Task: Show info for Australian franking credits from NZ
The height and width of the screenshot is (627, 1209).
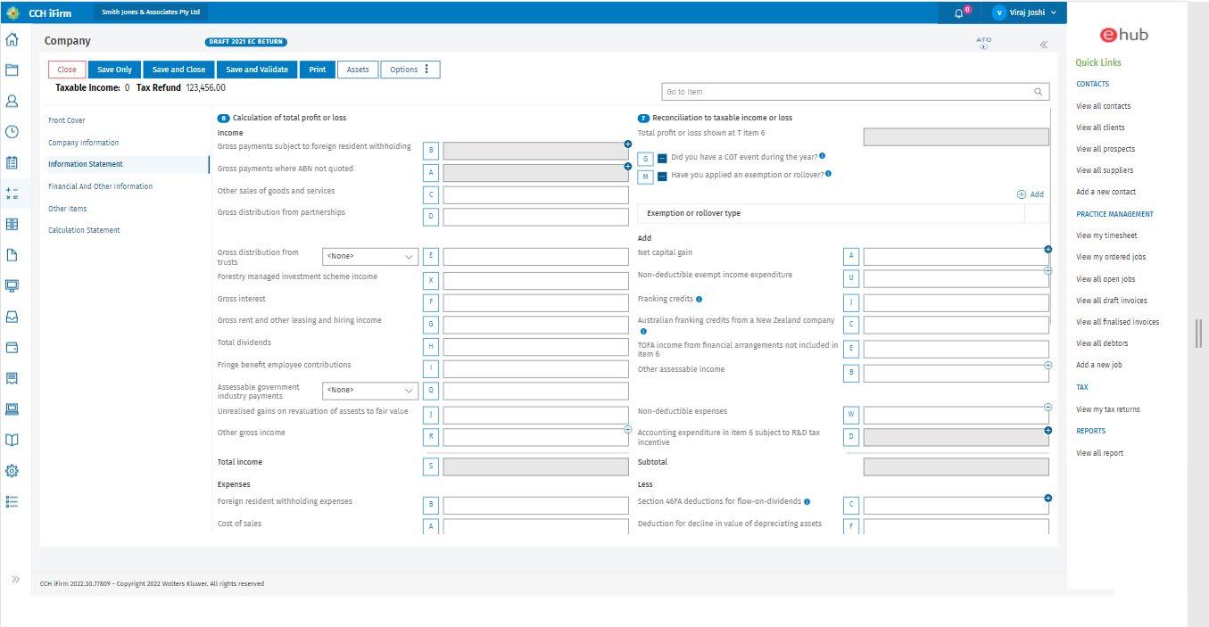Action: tap(643, 331)
